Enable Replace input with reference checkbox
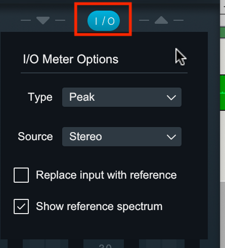The width and height of the screenshot is (225, 248). pos(21,175)
